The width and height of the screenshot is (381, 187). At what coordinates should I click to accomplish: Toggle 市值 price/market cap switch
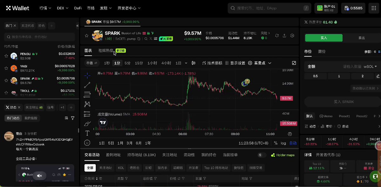click(92, 63)
